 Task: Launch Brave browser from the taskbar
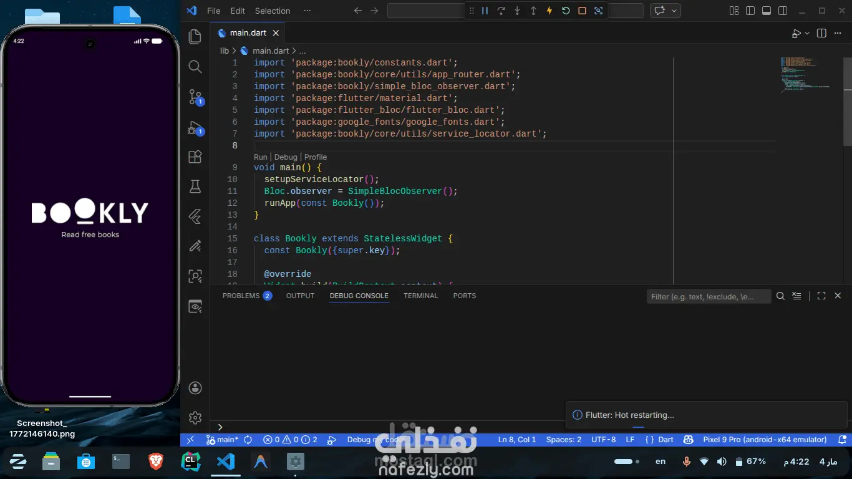(x=156, y=462)
